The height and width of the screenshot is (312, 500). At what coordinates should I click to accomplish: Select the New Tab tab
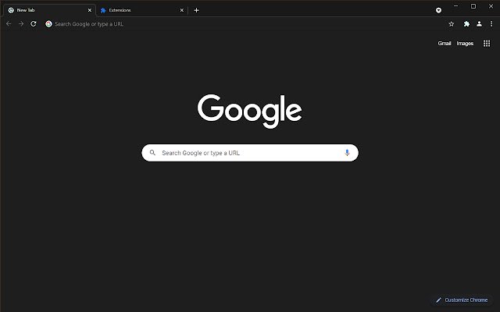[x=50, y=10]
